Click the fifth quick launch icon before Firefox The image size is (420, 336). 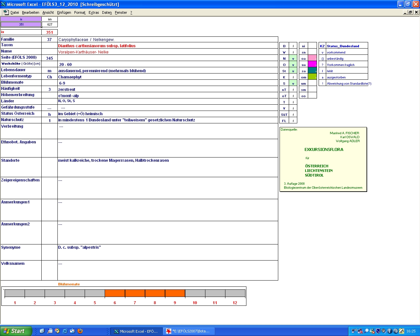[x=73, y=331]
